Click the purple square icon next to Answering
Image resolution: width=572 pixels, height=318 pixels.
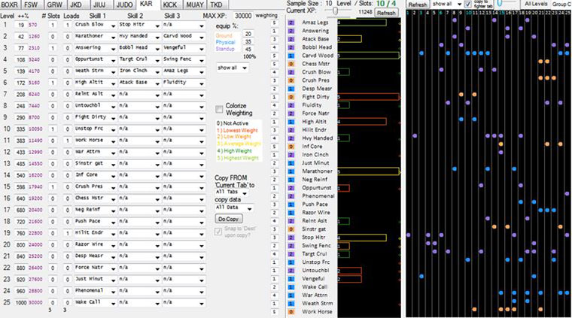[291, 31]
